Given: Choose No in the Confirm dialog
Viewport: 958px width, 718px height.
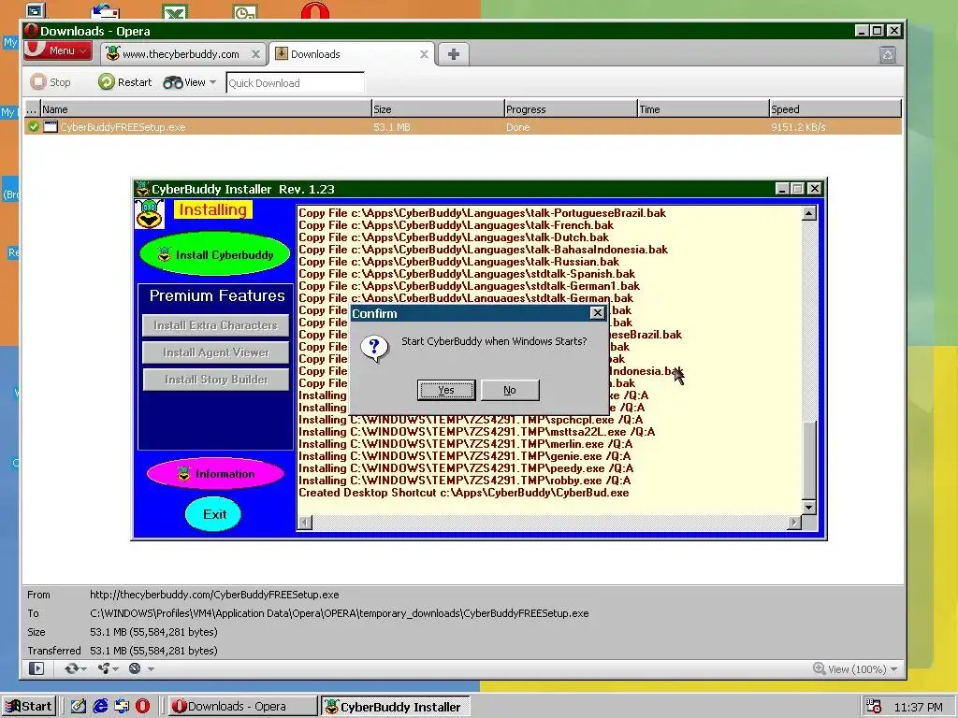Looking at the screenshot, I should (x=510, y=390).
